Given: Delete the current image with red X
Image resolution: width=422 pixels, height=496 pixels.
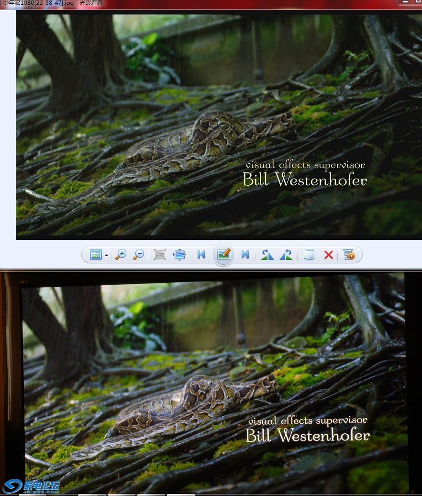Looking at the screenshot, I should (x=328, y=255).
